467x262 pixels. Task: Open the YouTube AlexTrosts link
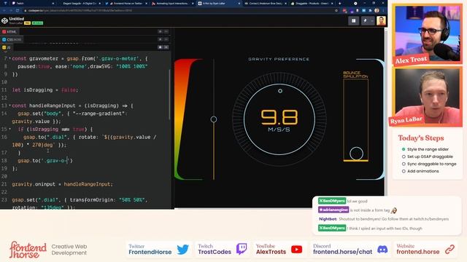[x=271, y=249]
